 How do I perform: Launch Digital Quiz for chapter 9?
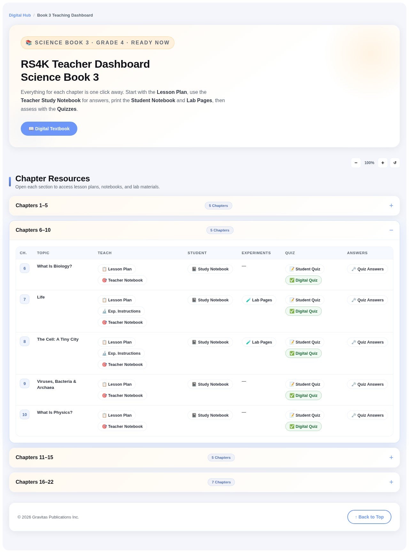point(304,396)
